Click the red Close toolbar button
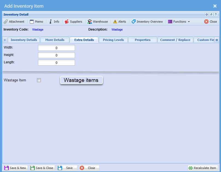Viewport: 221px width, 172px height. pyautogui.click(x=211, y=22)
